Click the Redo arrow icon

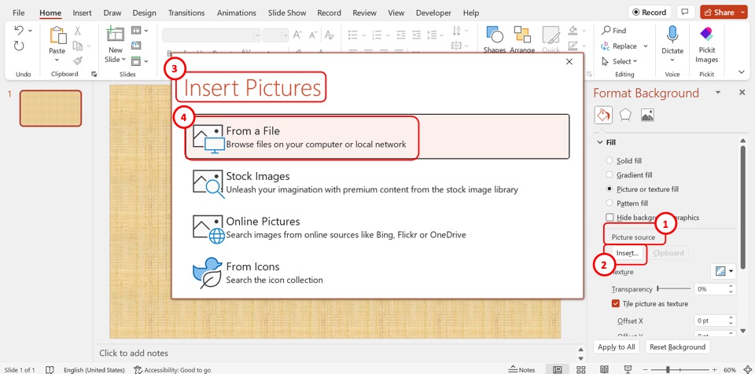(19, 46)
